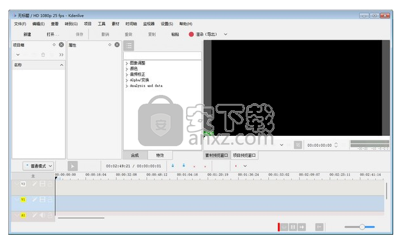The width and height of the screenshot is (415, 243).
Task: Close the 项目箱 panel with its X icon
Action: coord(61,45)
